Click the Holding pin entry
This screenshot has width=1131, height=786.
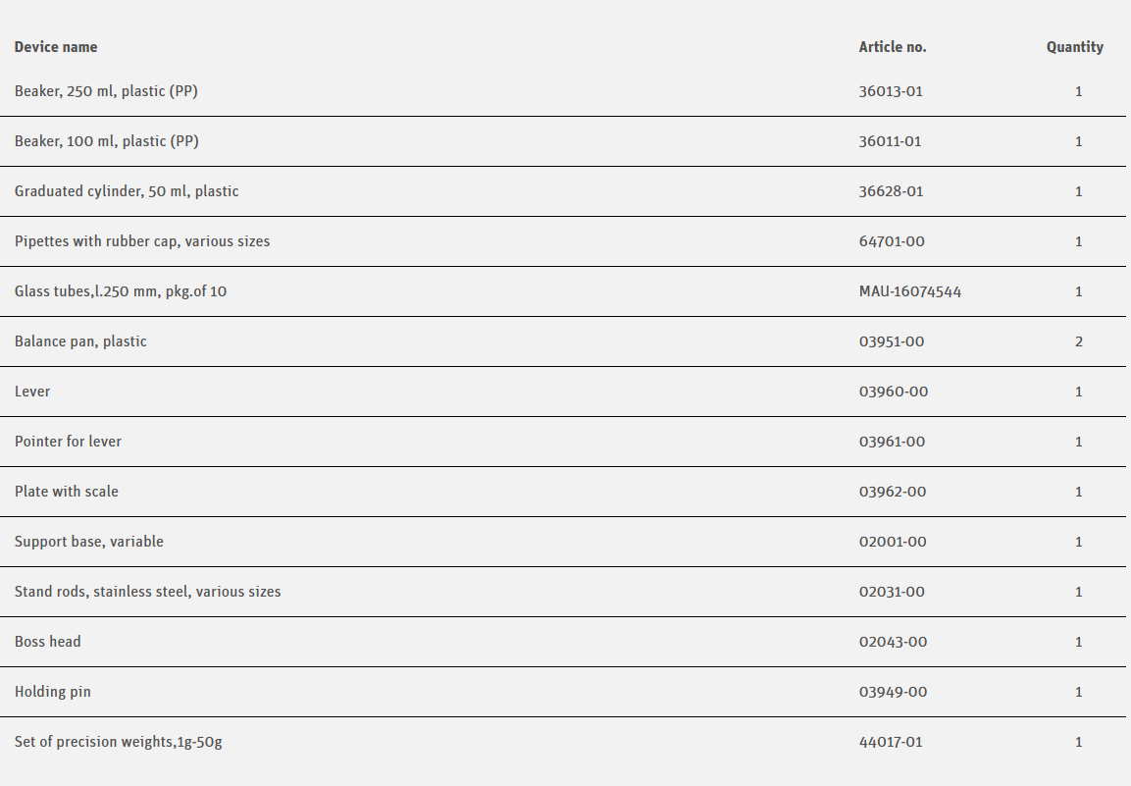click(x=53, y=692)
